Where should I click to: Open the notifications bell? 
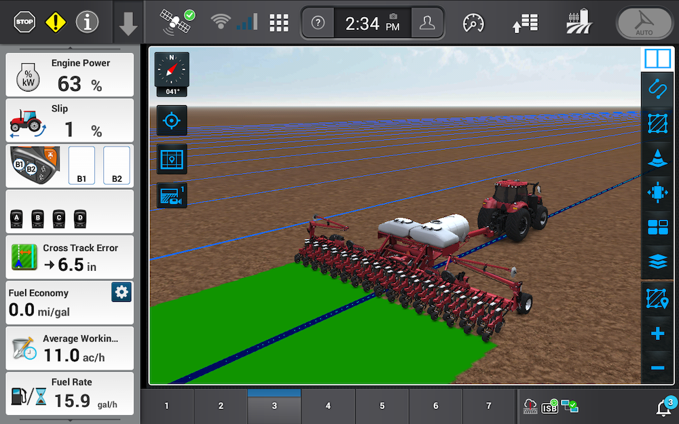point(663,407)
